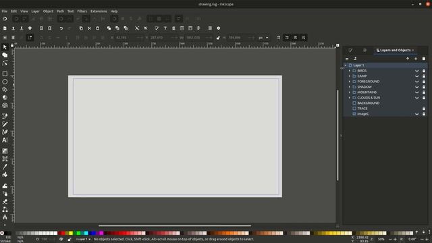This screenshot has height=243, width=432.
Task: Open the Text and Font dialog icon
Action: [165, 28]
